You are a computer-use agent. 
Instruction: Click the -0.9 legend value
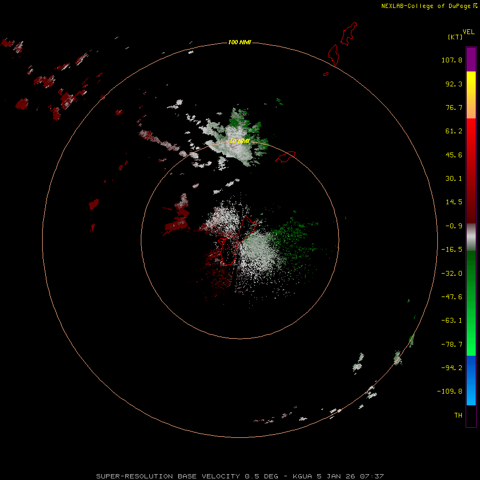click(454, 226)
